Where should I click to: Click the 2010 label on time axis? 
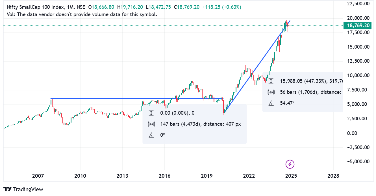[x=80, y=176]
